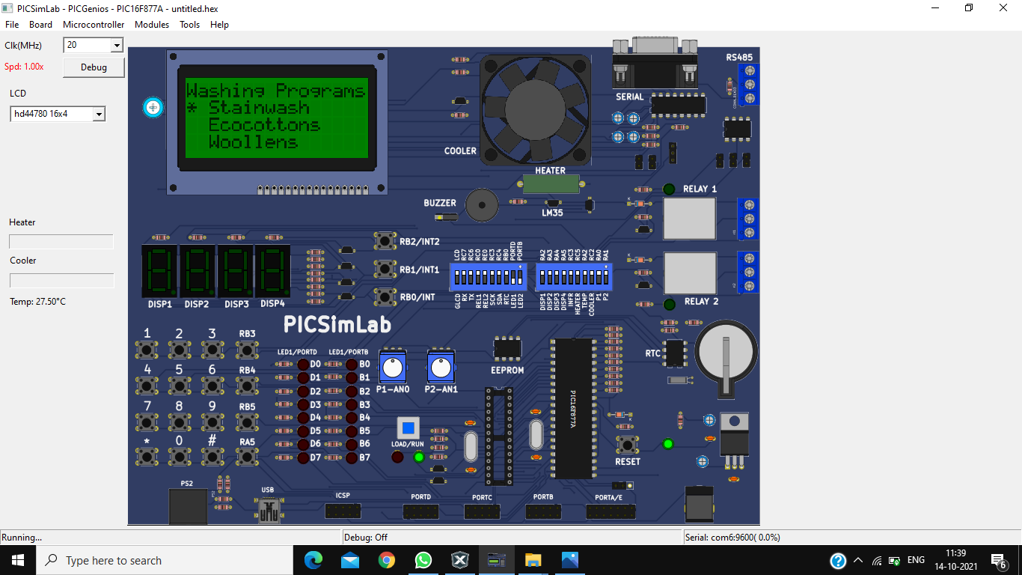1022x575 pixels.
Task: Select the LM35 temperature sensor
Action: point(553,203)
